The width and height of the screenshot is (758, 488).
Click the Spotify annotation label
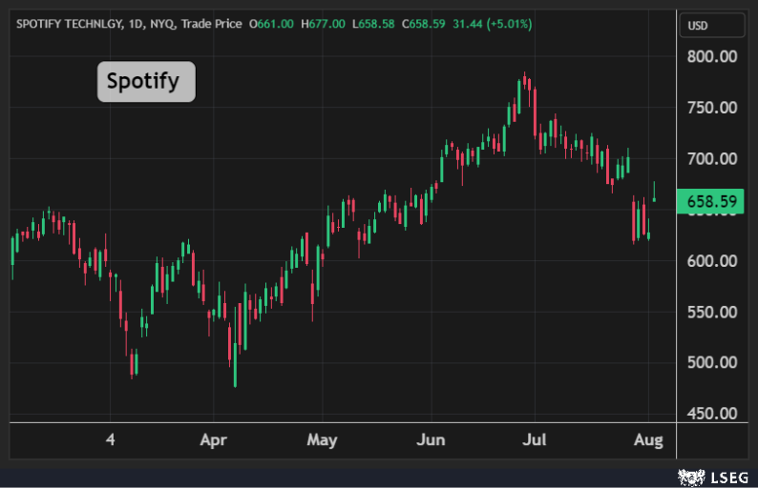(145, 81)
